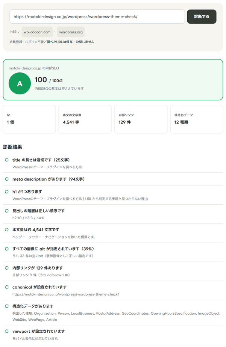Click the 構造化データ 12 種類 card
The width and height of the screenshot is (226, 347).
point(197,119)
